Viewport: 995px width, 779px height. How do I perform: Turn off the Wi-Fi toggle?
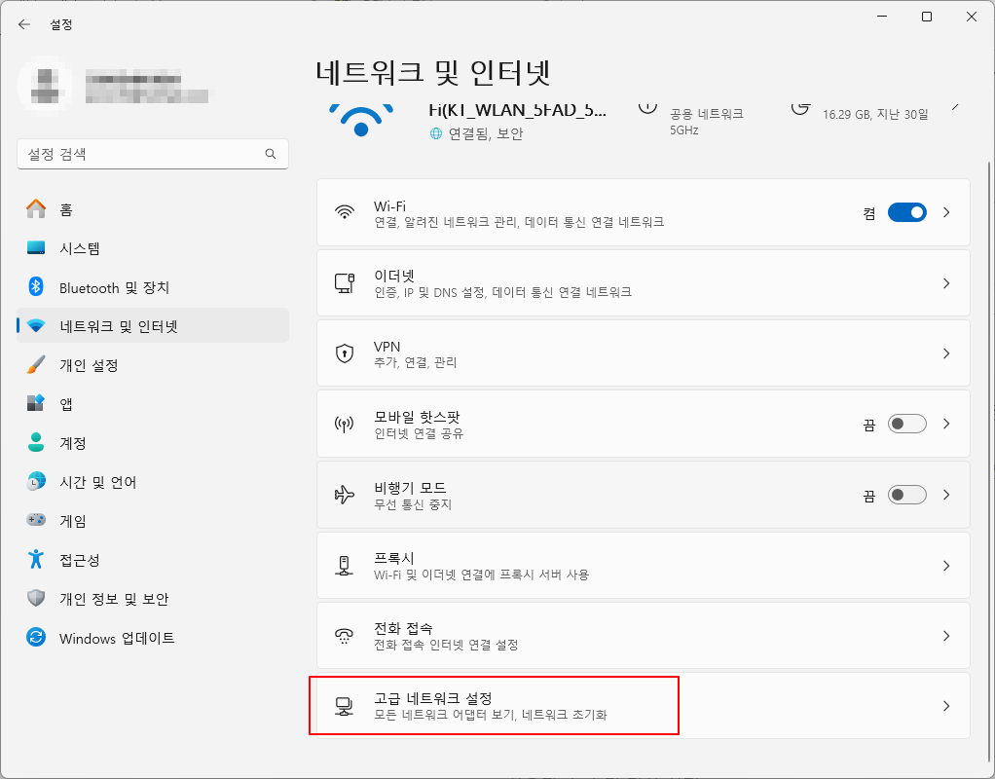point(905,211)
